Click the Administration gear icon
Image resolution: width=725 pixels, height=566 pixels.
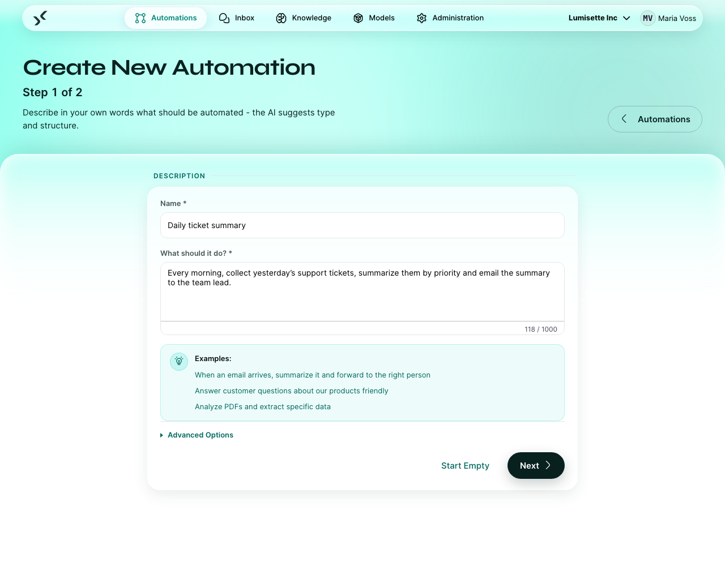[x=421, y=18]
